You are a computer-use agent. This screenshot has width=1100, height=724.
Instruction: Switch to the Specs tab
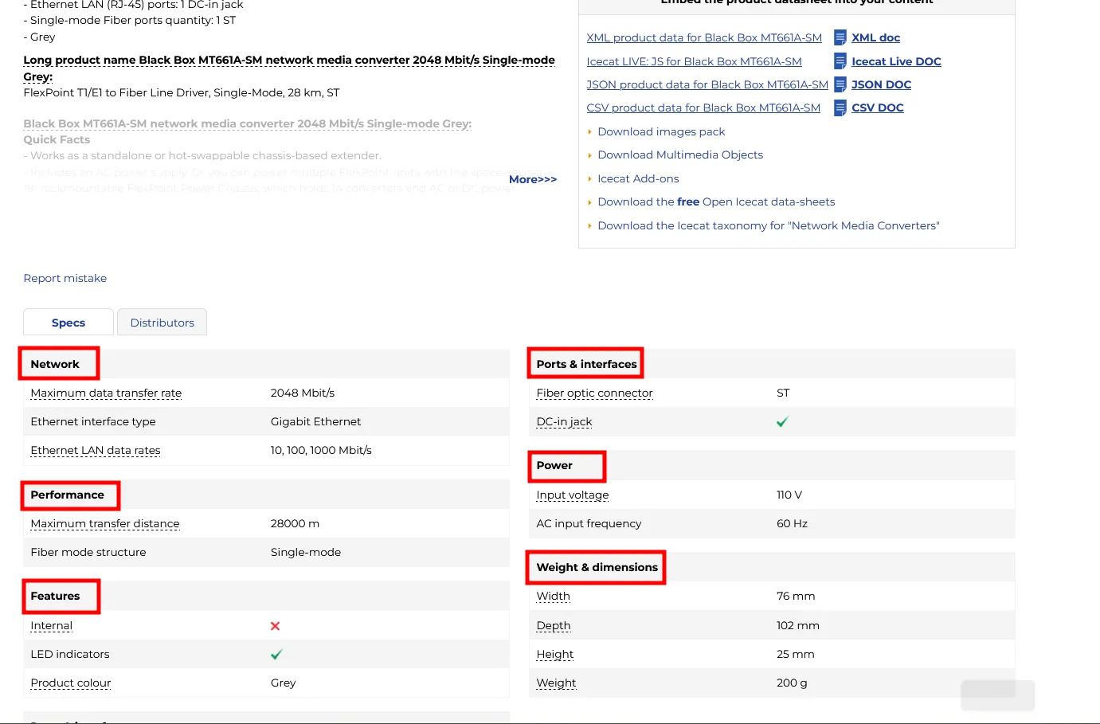(69, 323)
